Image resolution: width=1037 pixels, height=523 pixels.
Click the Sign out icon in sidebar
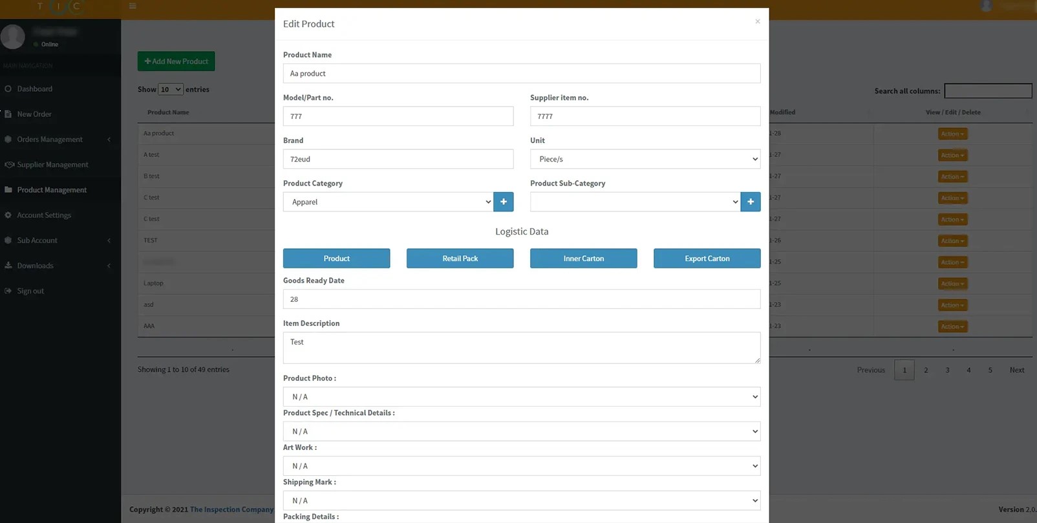(8, 291)
